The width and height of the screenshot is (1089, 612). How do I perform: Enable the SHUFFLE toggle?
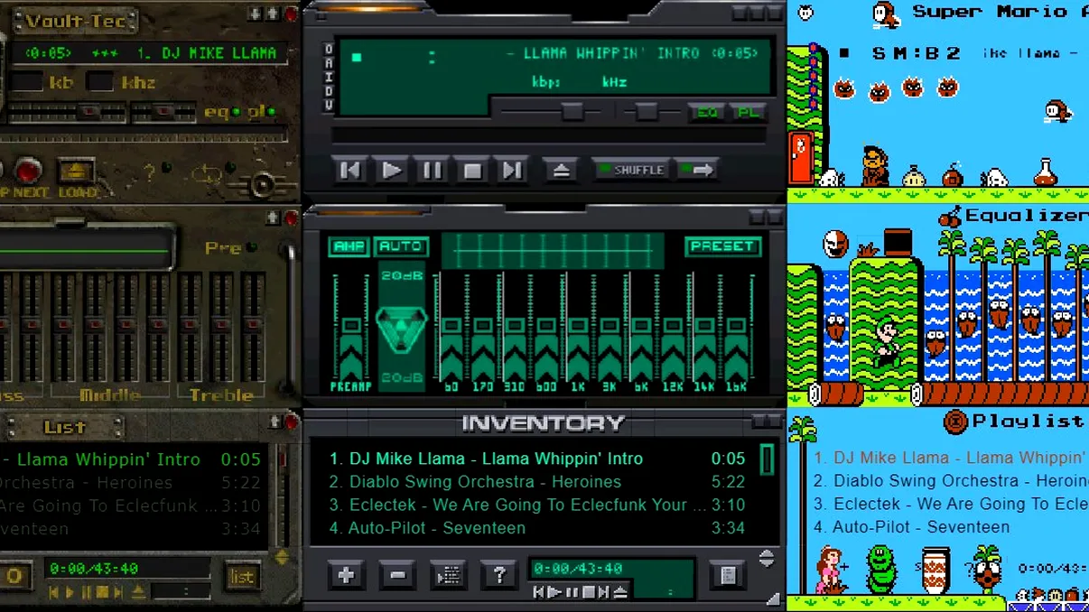coord(632,170)
